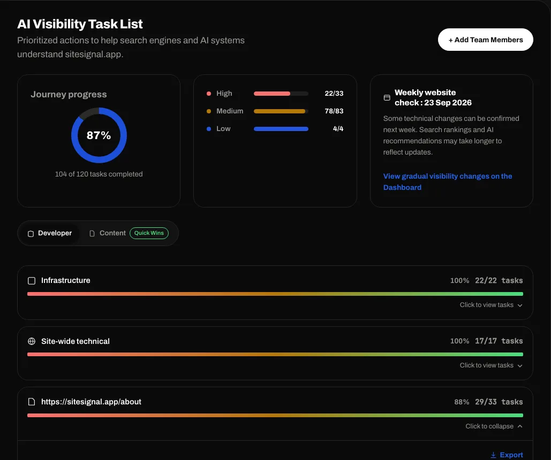
Task: Click the Journey progress title
Action: click(x=69, y=95)
